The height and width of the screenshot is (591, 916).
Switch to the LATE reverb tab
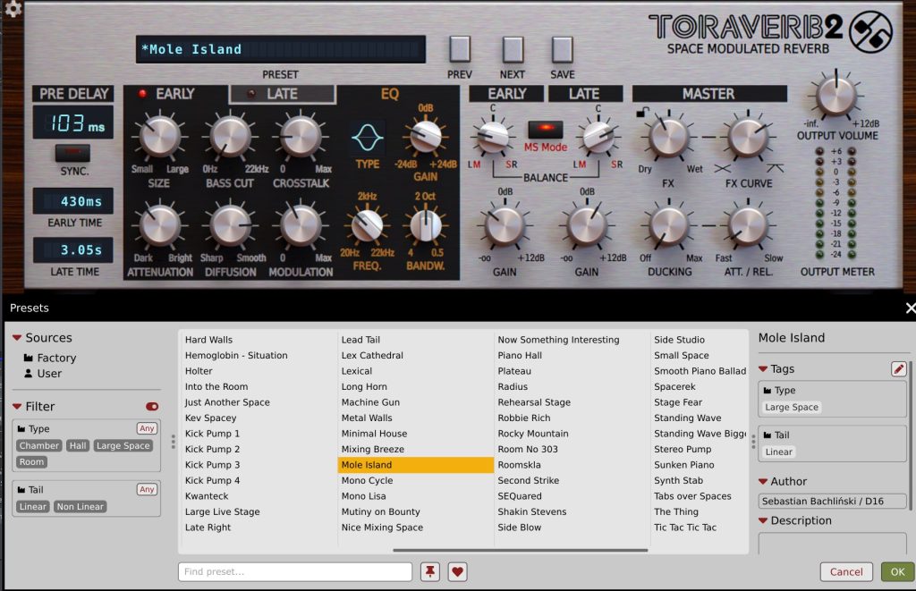tap(283, 94)
